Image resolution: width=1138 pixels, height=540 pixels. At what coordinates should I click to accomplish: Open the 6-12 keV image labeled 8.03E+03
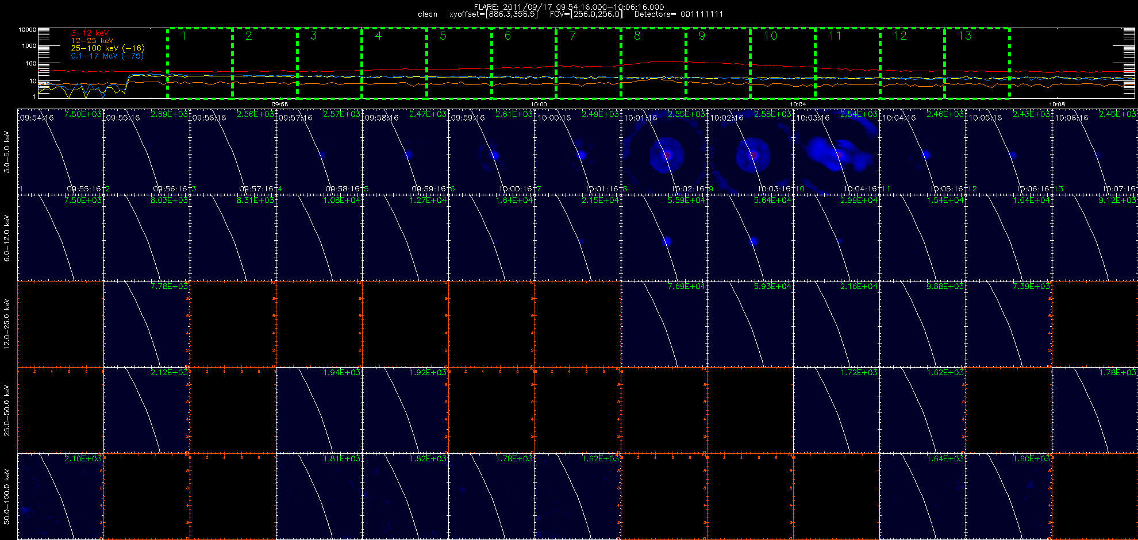(147, 238)
